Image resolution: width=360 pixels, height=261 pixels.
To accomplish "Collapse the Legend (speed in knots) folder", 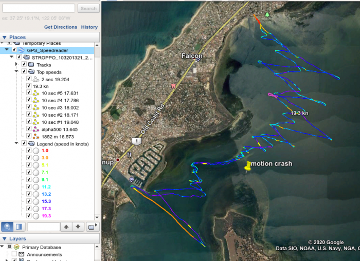I will pyautogui.click(x=17, y=144).
